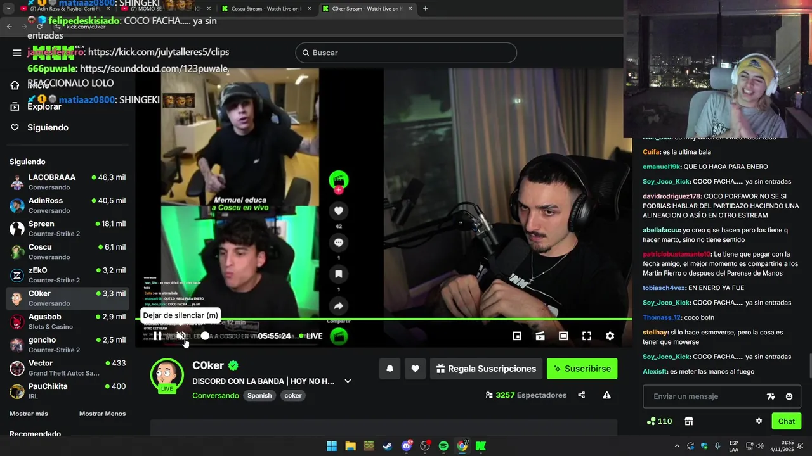Open the Conversando category link
812x456 pixels.
tap(216, 395)
